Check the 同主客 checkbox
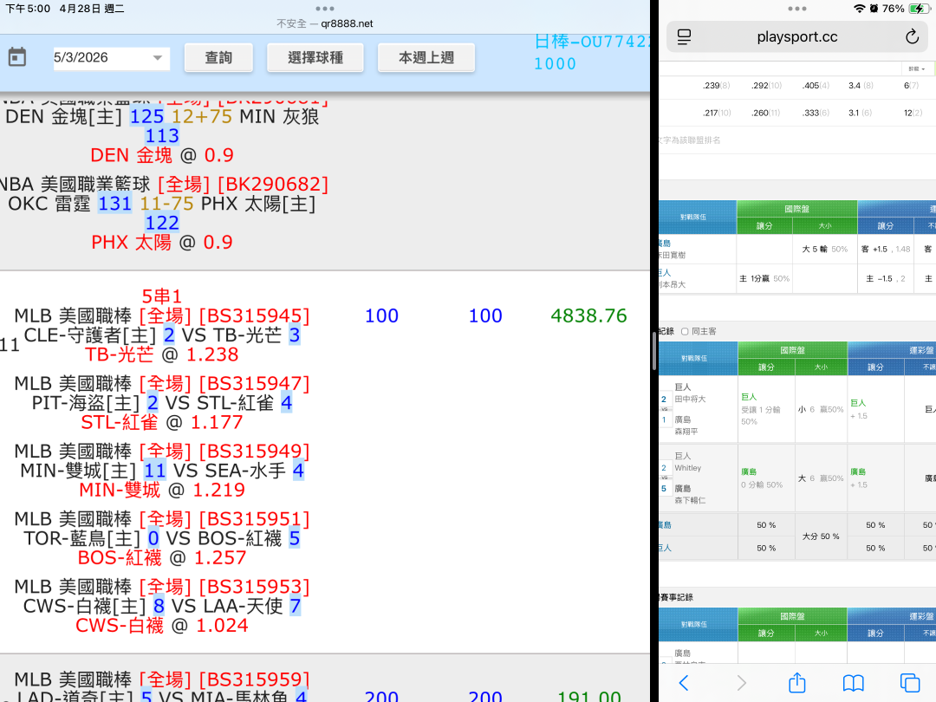This screenshot has height=702, width=936. [x=686, y=331]
